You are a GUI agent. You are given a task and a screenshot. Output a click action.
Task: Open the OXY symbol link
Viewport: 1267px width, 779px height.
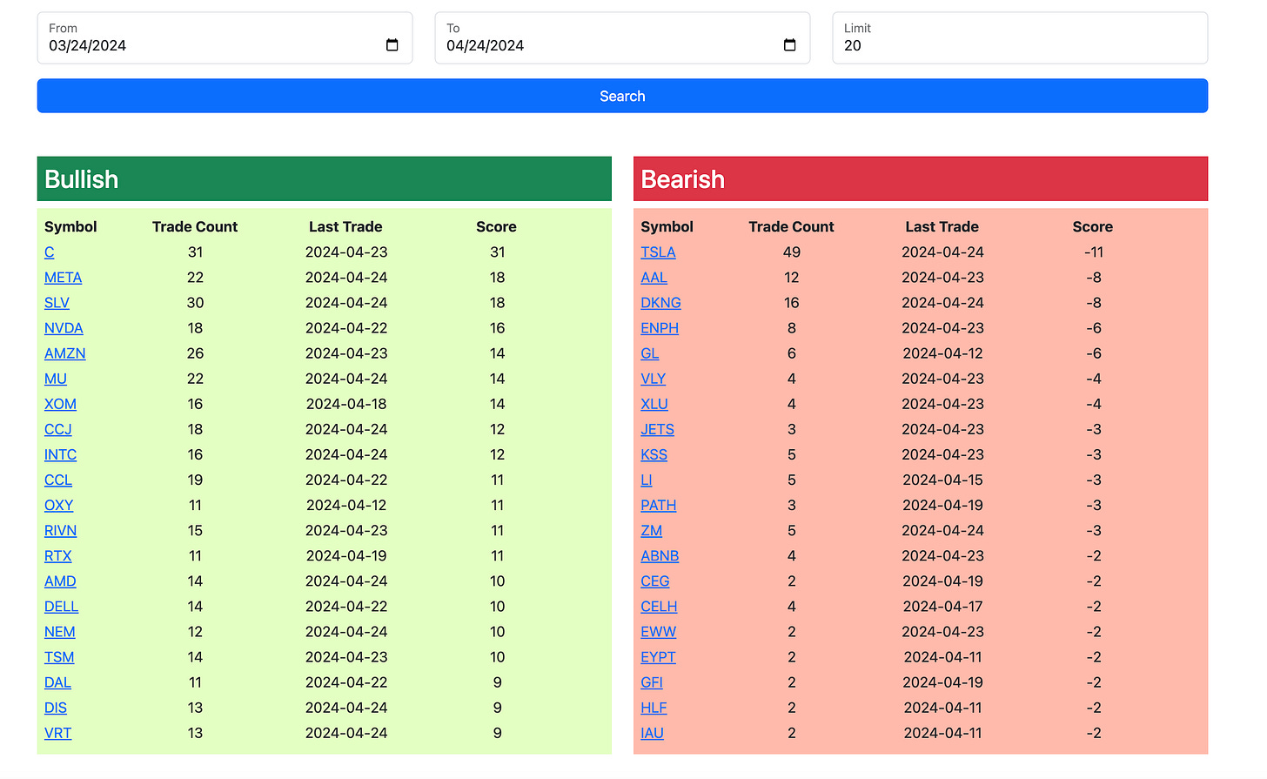pos(58,505)
